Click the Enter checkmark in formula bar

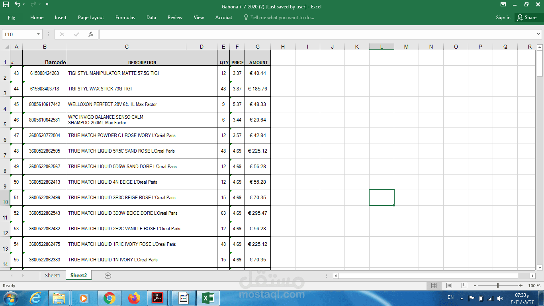[76, 34]
